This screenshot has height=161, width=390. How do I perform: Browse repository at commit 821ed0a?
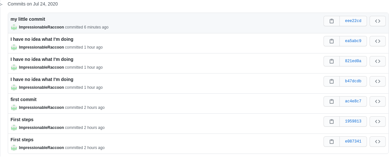pyautogui.click(x=377, y=61)
